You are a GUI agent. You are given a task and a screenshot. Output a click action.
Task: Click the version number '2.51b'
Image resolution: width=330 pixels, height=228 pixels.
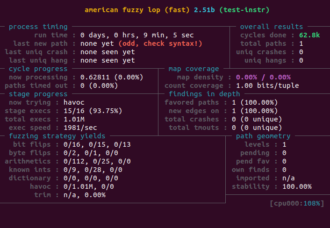point(204,10)
